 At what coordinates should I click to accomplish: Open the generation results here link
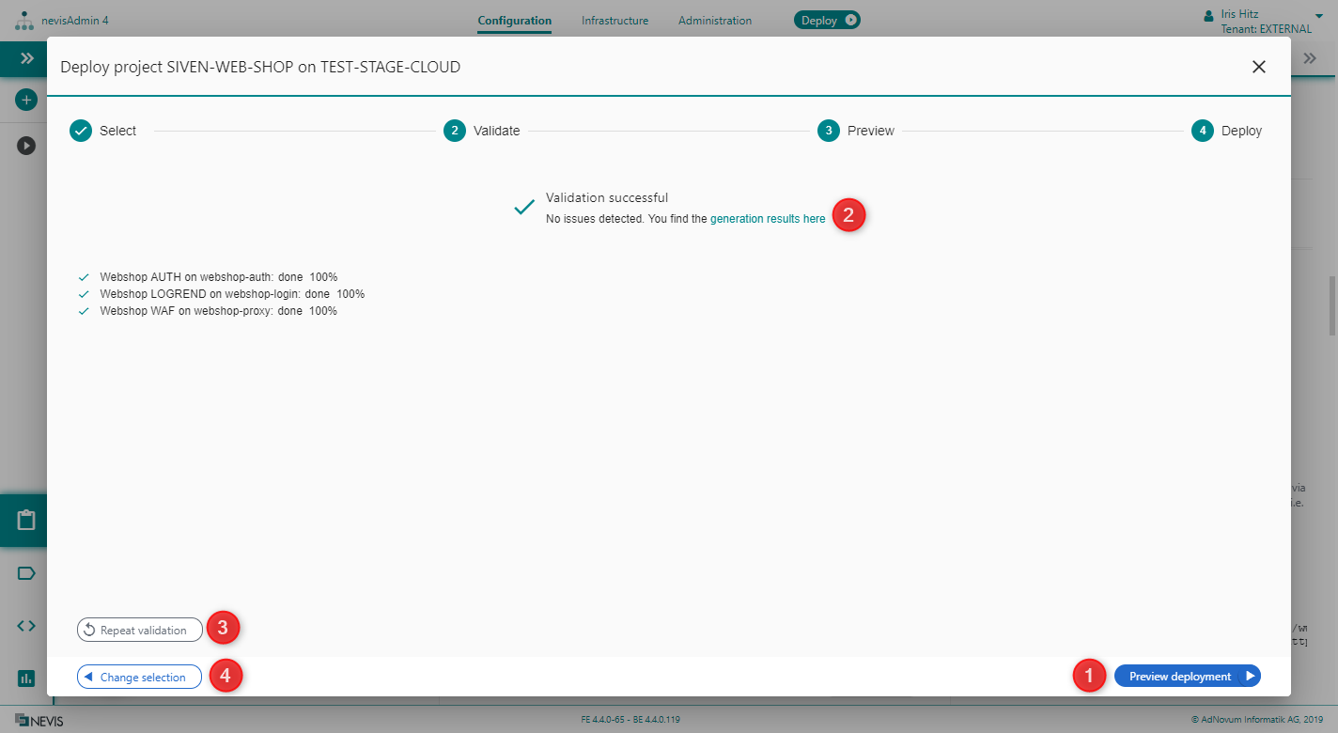click(767, 219)
